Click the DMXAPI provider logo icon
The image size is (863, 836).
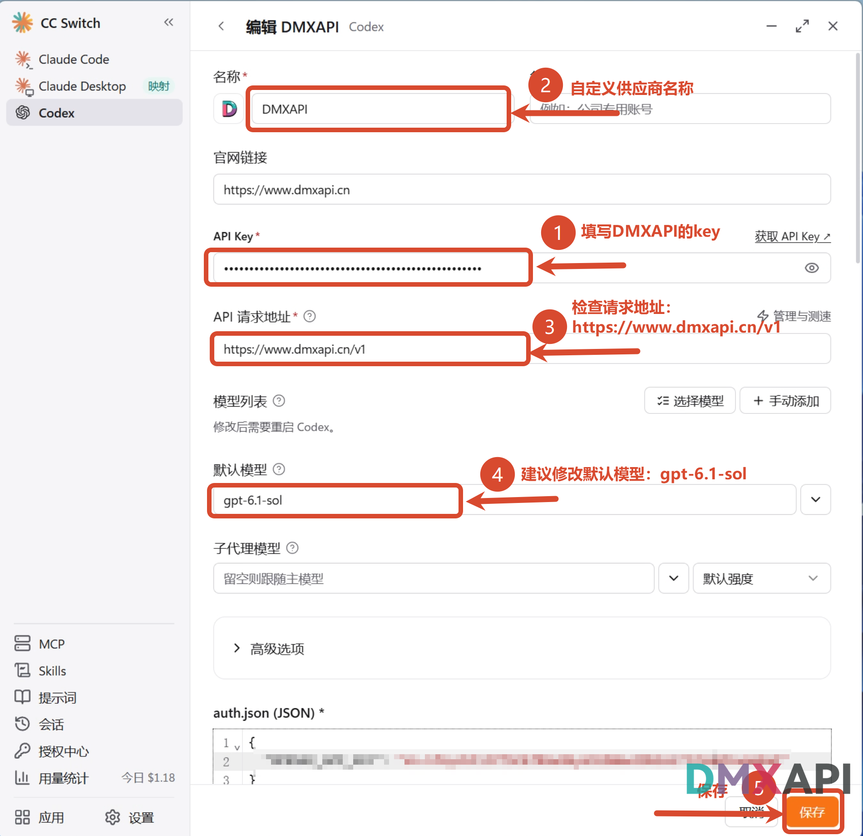229,109
